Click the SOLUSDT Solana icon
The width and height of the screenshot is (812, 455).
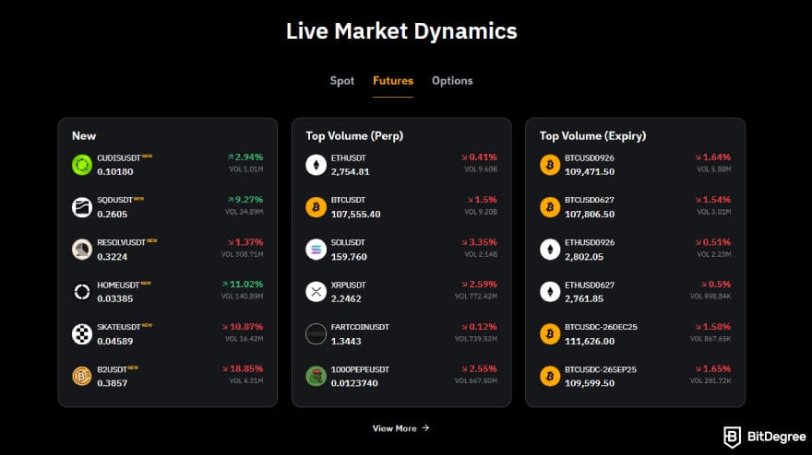click(316, 250)
